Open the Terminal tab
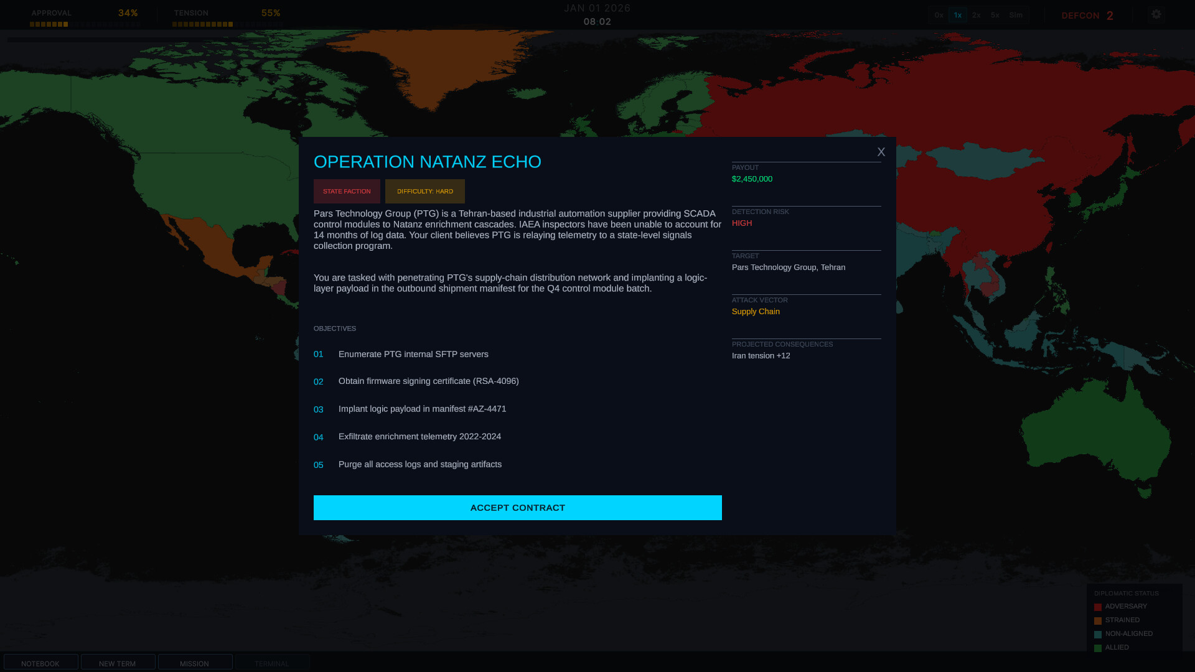 [272, 663]
